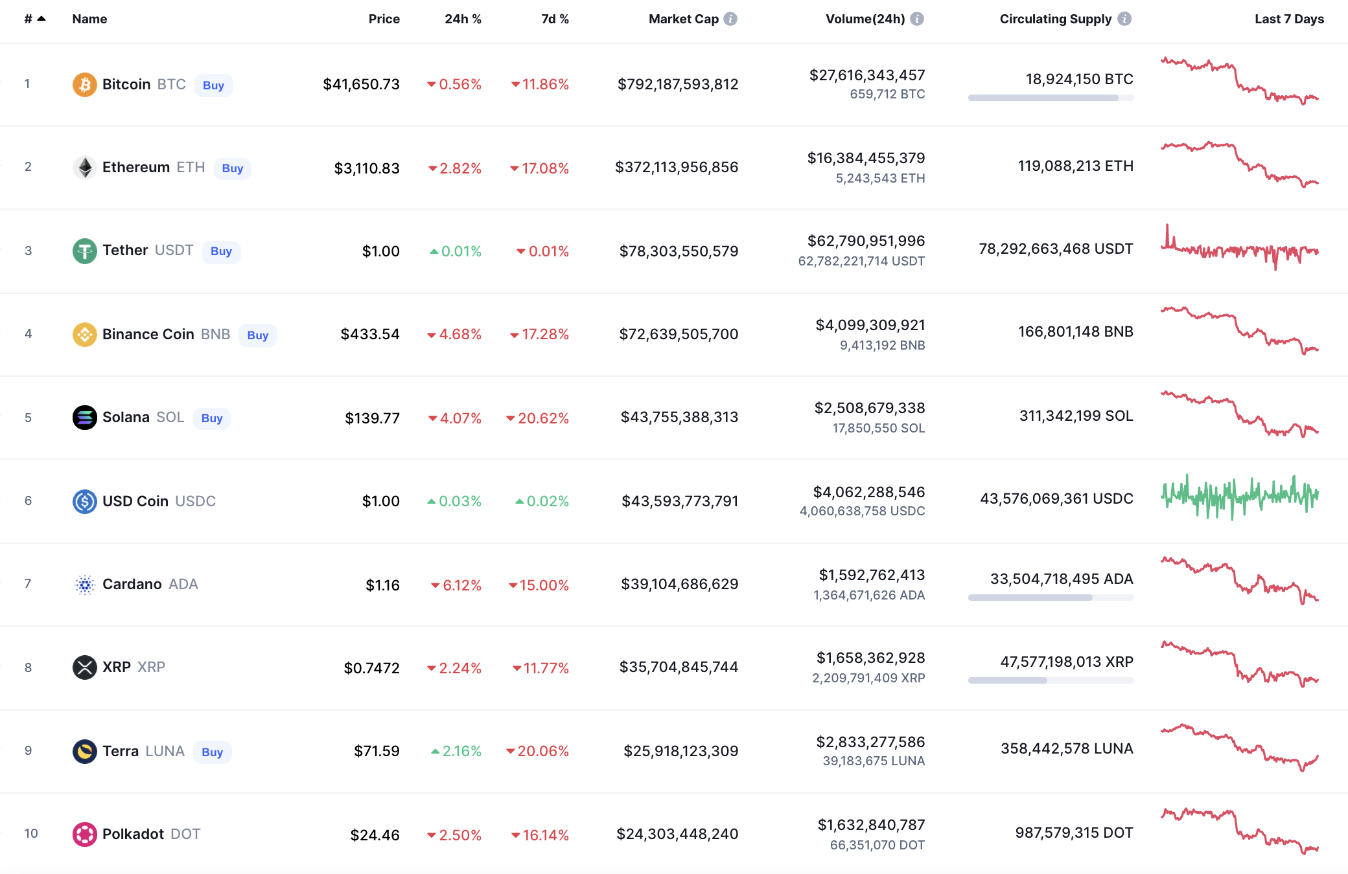The width and height of the screenshot is (1348, 874).
Task: Click the Tether coin logo
Action: (x=84, y=251)
